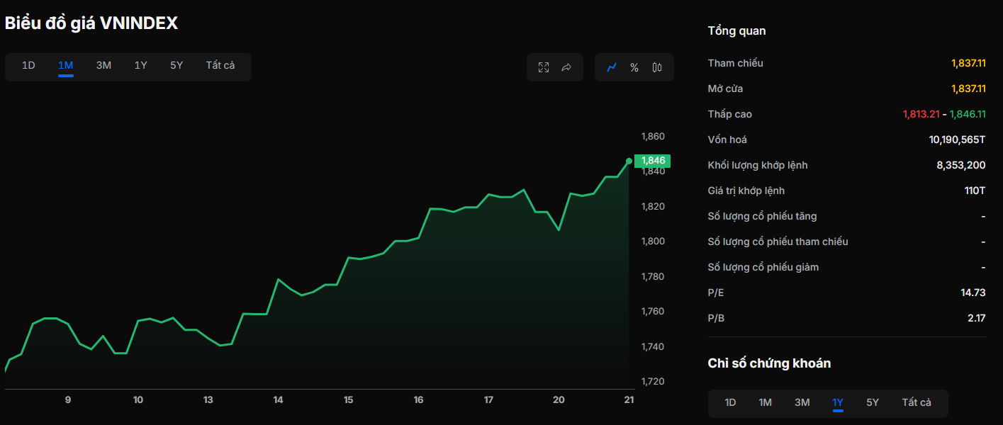Image resolution: width=1003 pixels, height=425 pixels.
Task: Click the Tổng quan heading
Action: pyautogui.click(x=736, y=31)
